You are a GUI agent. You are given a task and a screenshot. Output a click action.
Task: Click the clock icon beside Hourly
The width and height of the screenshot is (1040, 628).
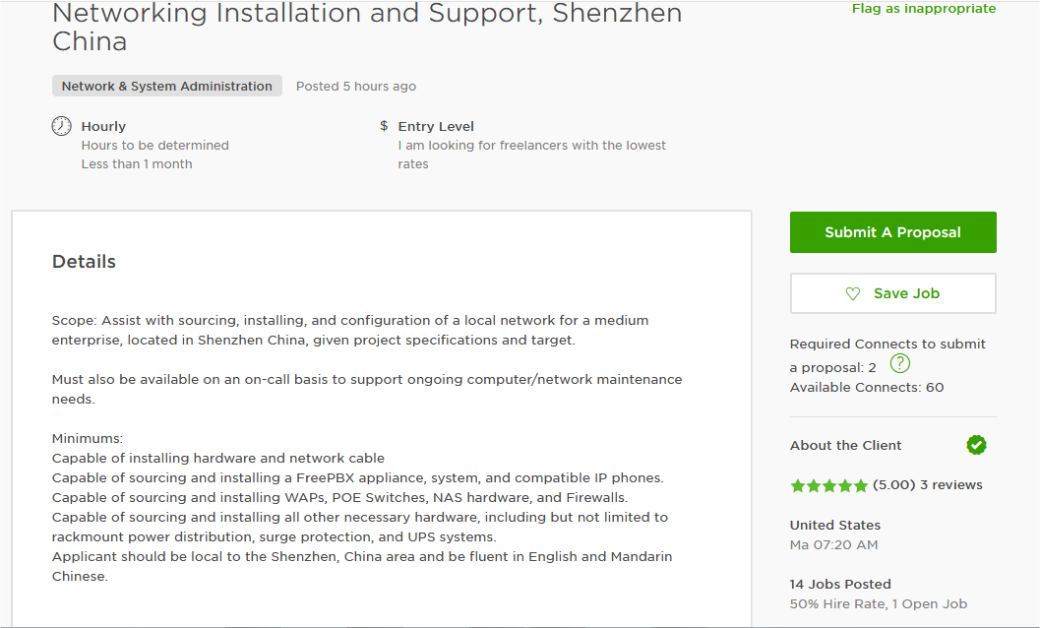click(x=62, y=126)
